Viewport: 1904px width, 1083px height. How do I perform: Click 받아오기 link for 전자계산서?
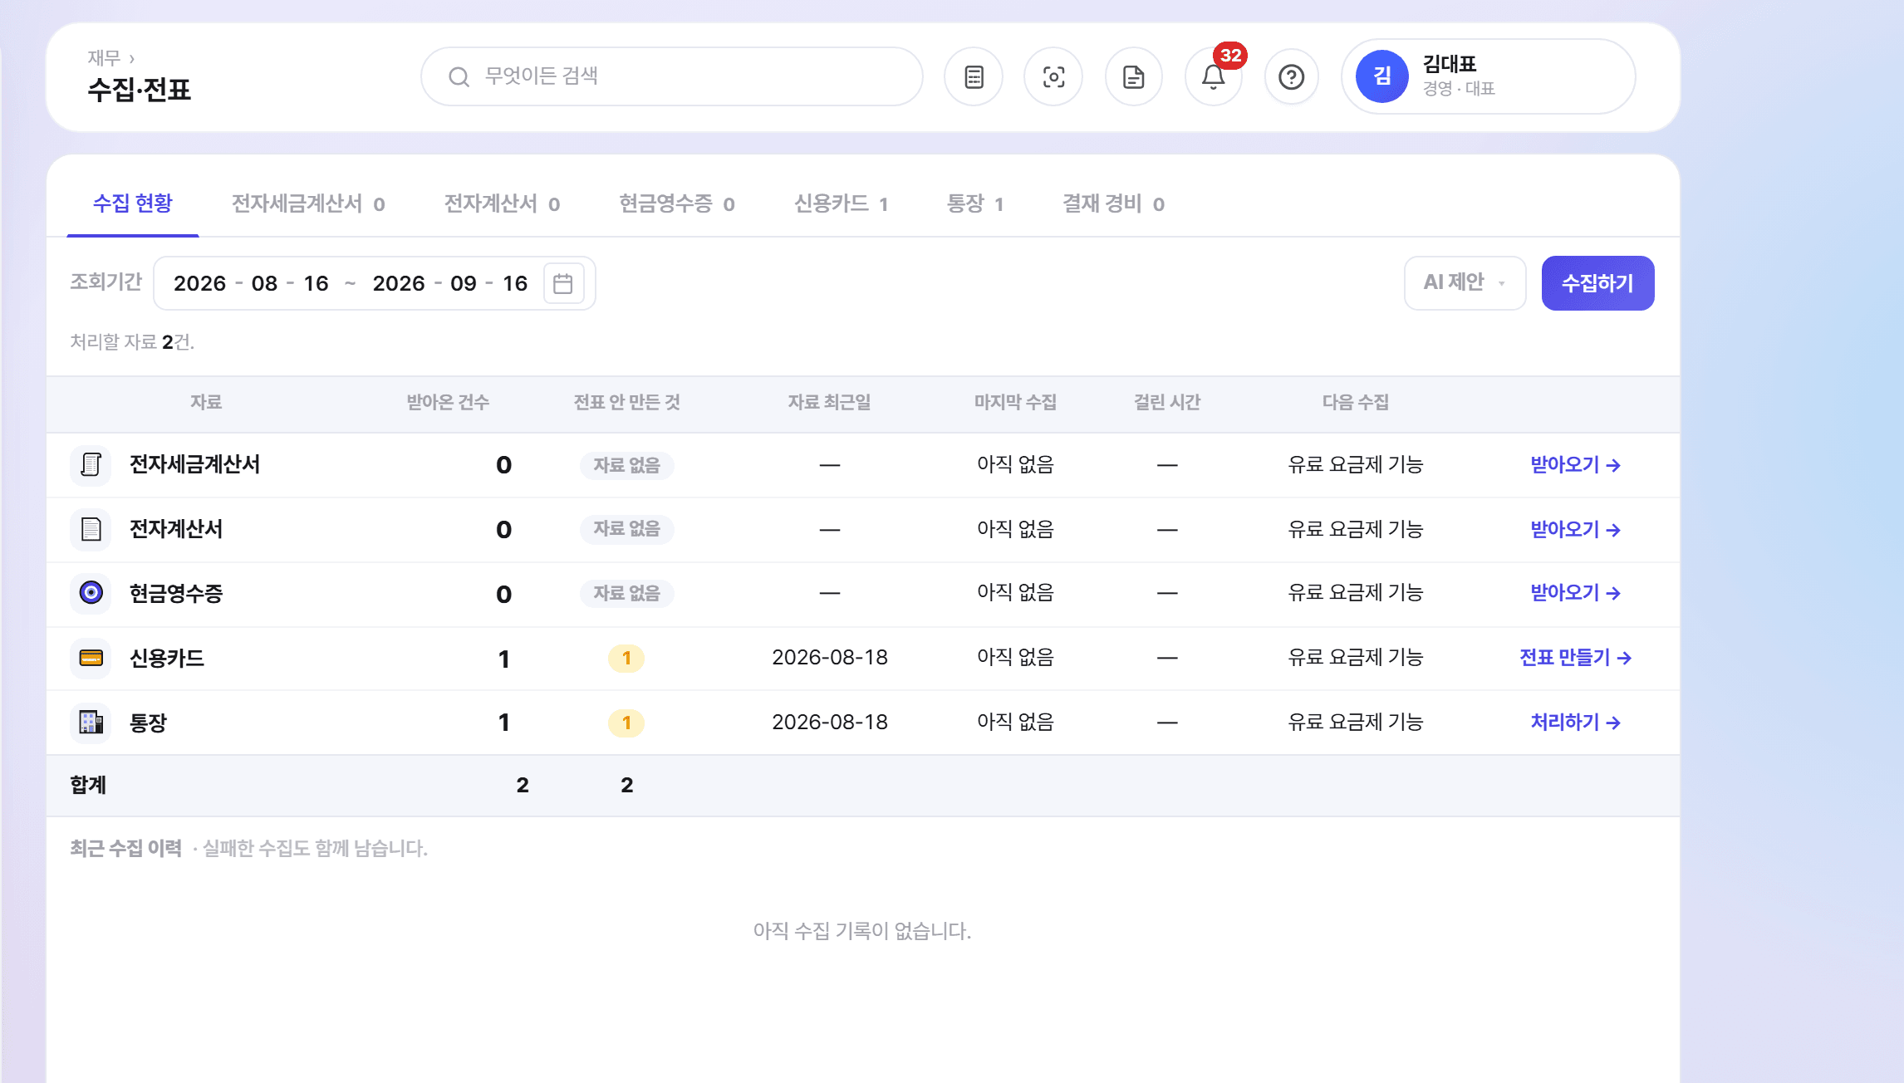point(1576,529)
